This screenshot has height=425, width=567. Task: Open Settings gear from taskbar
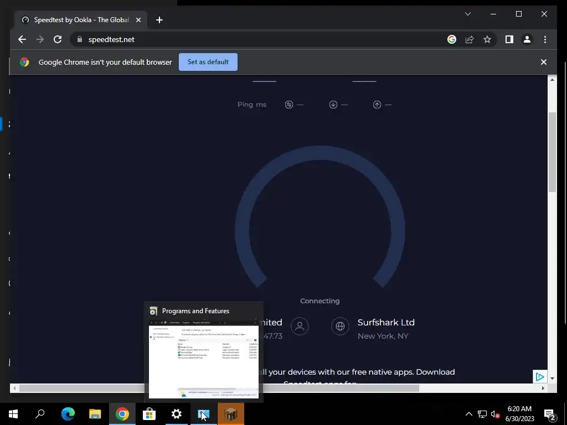176,414
